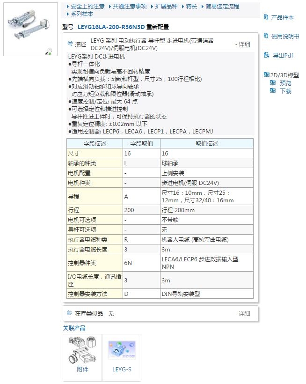Expand the description 详细 link
Screen dimensions: 306x384
[x=244, y=44]
